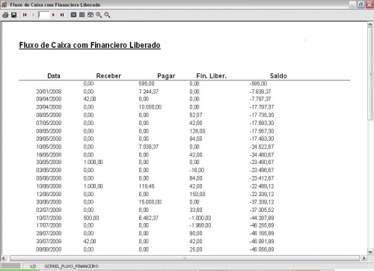
Task: Select the single page view icon
Action: [x=73, y=15]
